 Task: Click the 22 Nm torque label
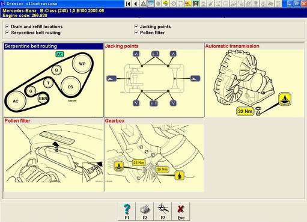245,111
